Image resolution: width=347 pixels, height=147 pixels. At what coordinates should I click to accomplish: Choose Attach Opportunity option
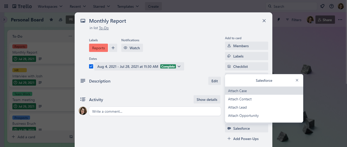[243, 116]
